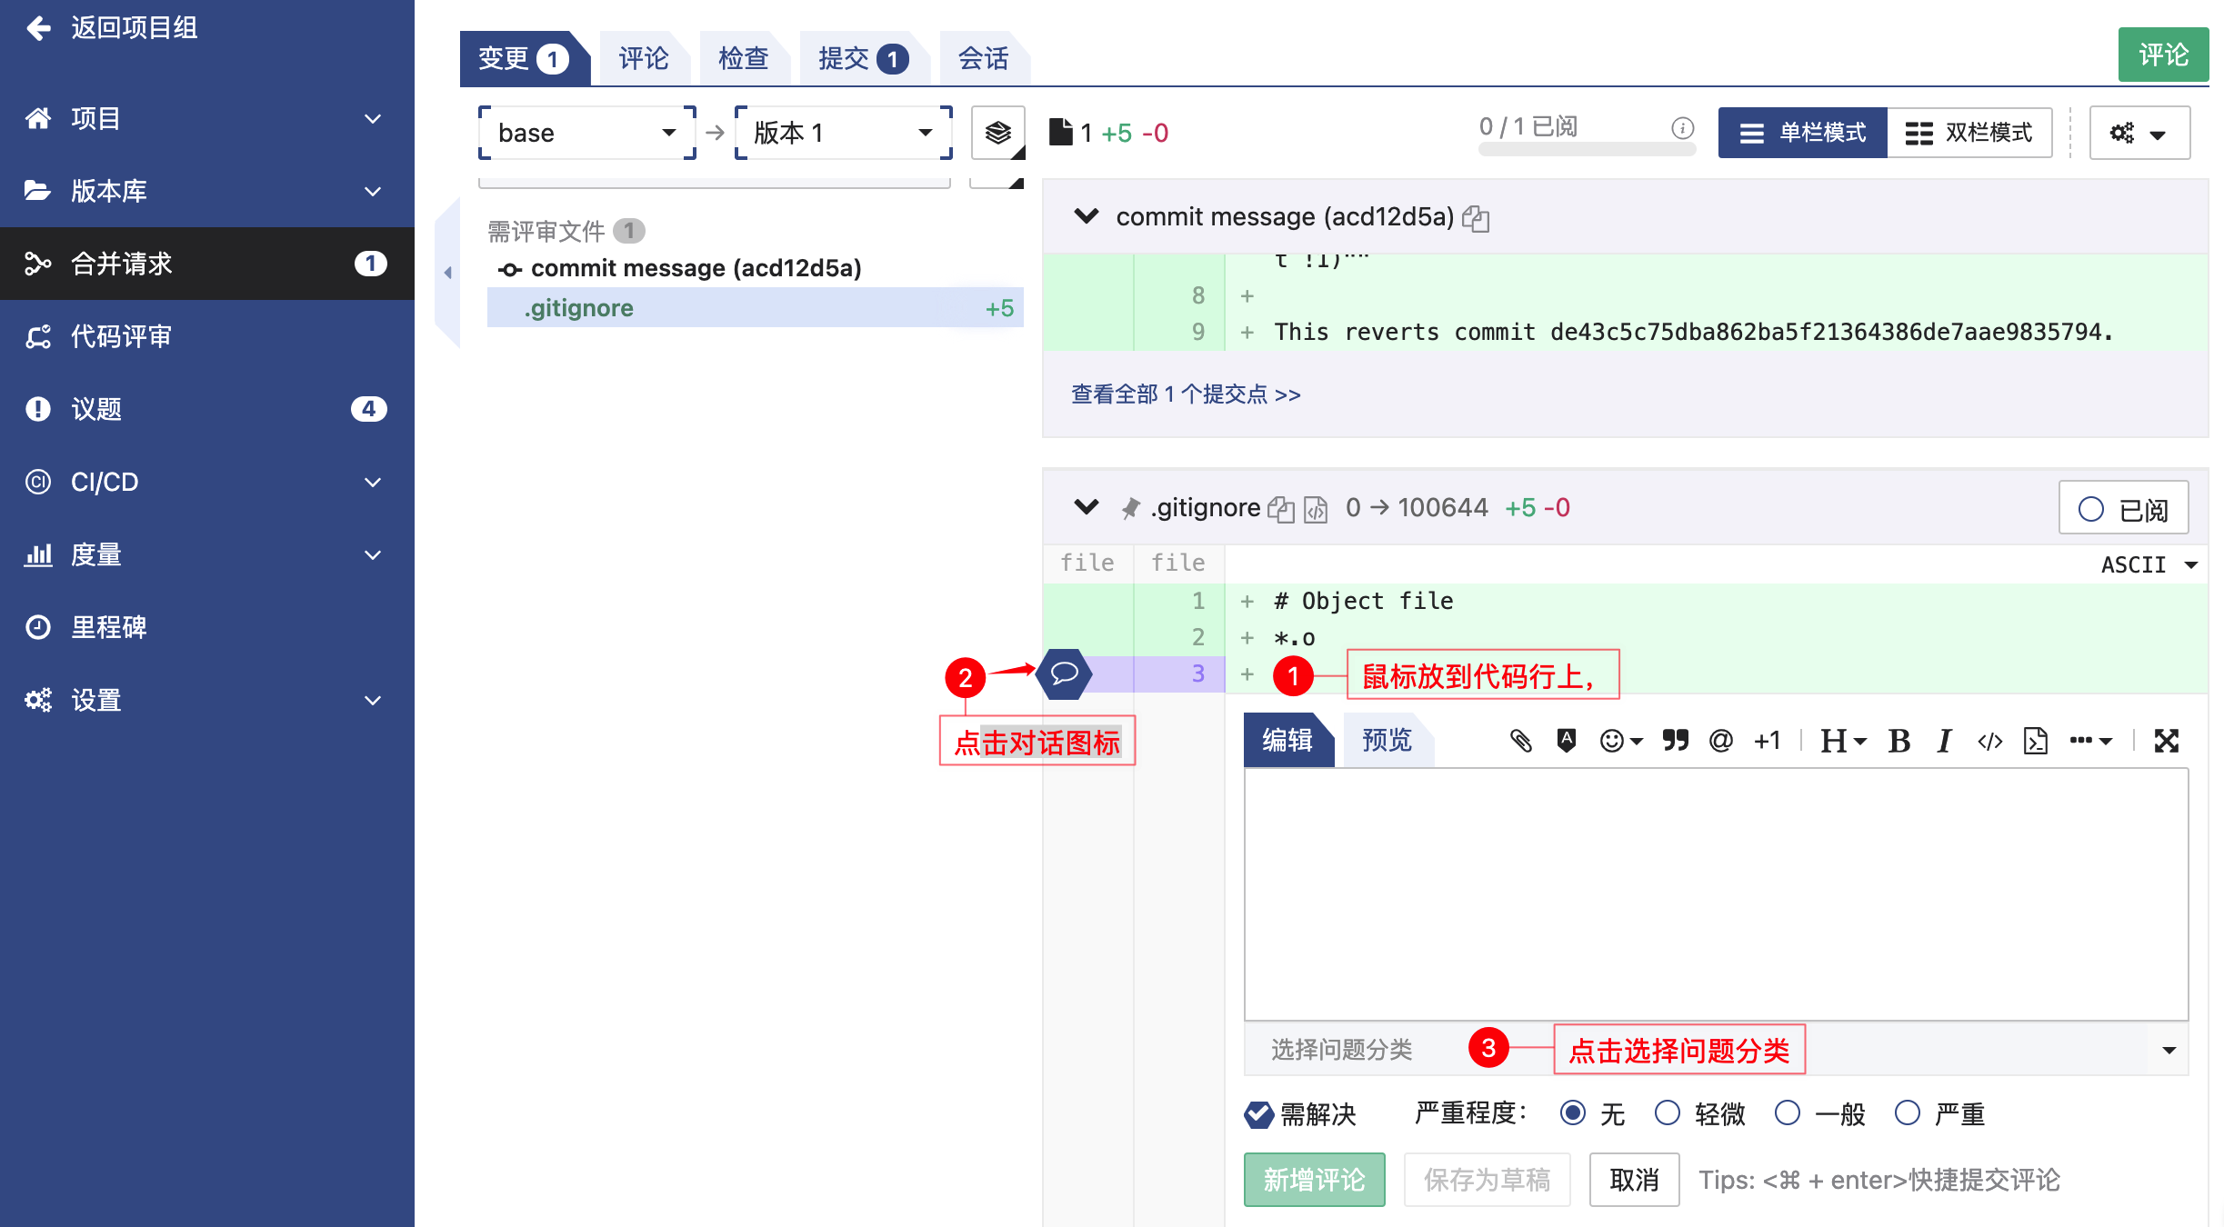Click the 取消 button
The height and width of the screenshot is (1227, 2224).
(1634, 1180)
